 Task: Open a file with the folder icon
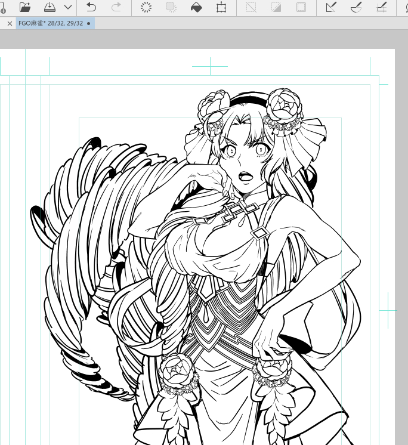(25, 7)
